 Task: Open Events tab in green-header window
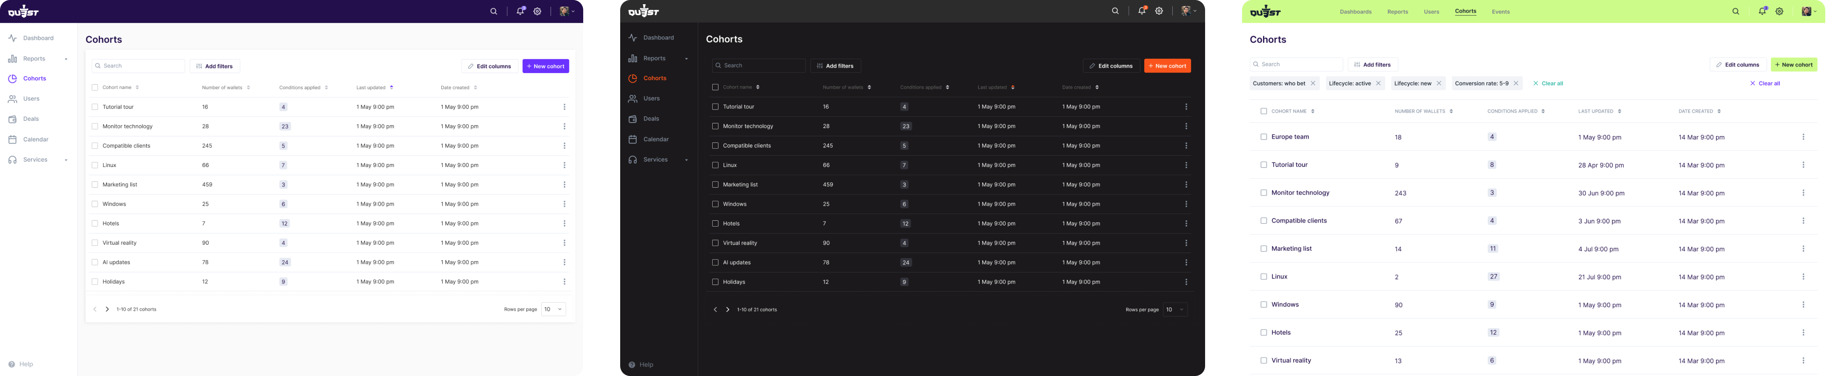pos(1500,12)
